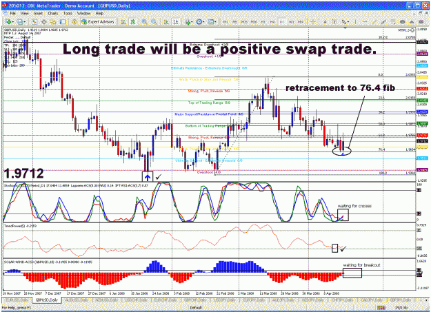Click the Default profile in status bar
431x312 pixels.
pyautogui.click(x=196, y=308)
